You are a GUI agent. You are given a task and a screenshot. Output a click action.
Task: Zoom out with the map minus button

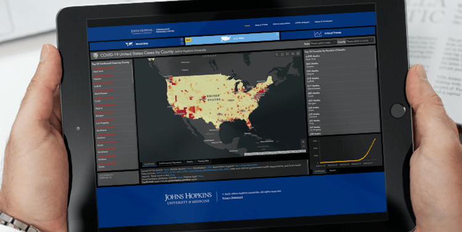click(303, 146)
